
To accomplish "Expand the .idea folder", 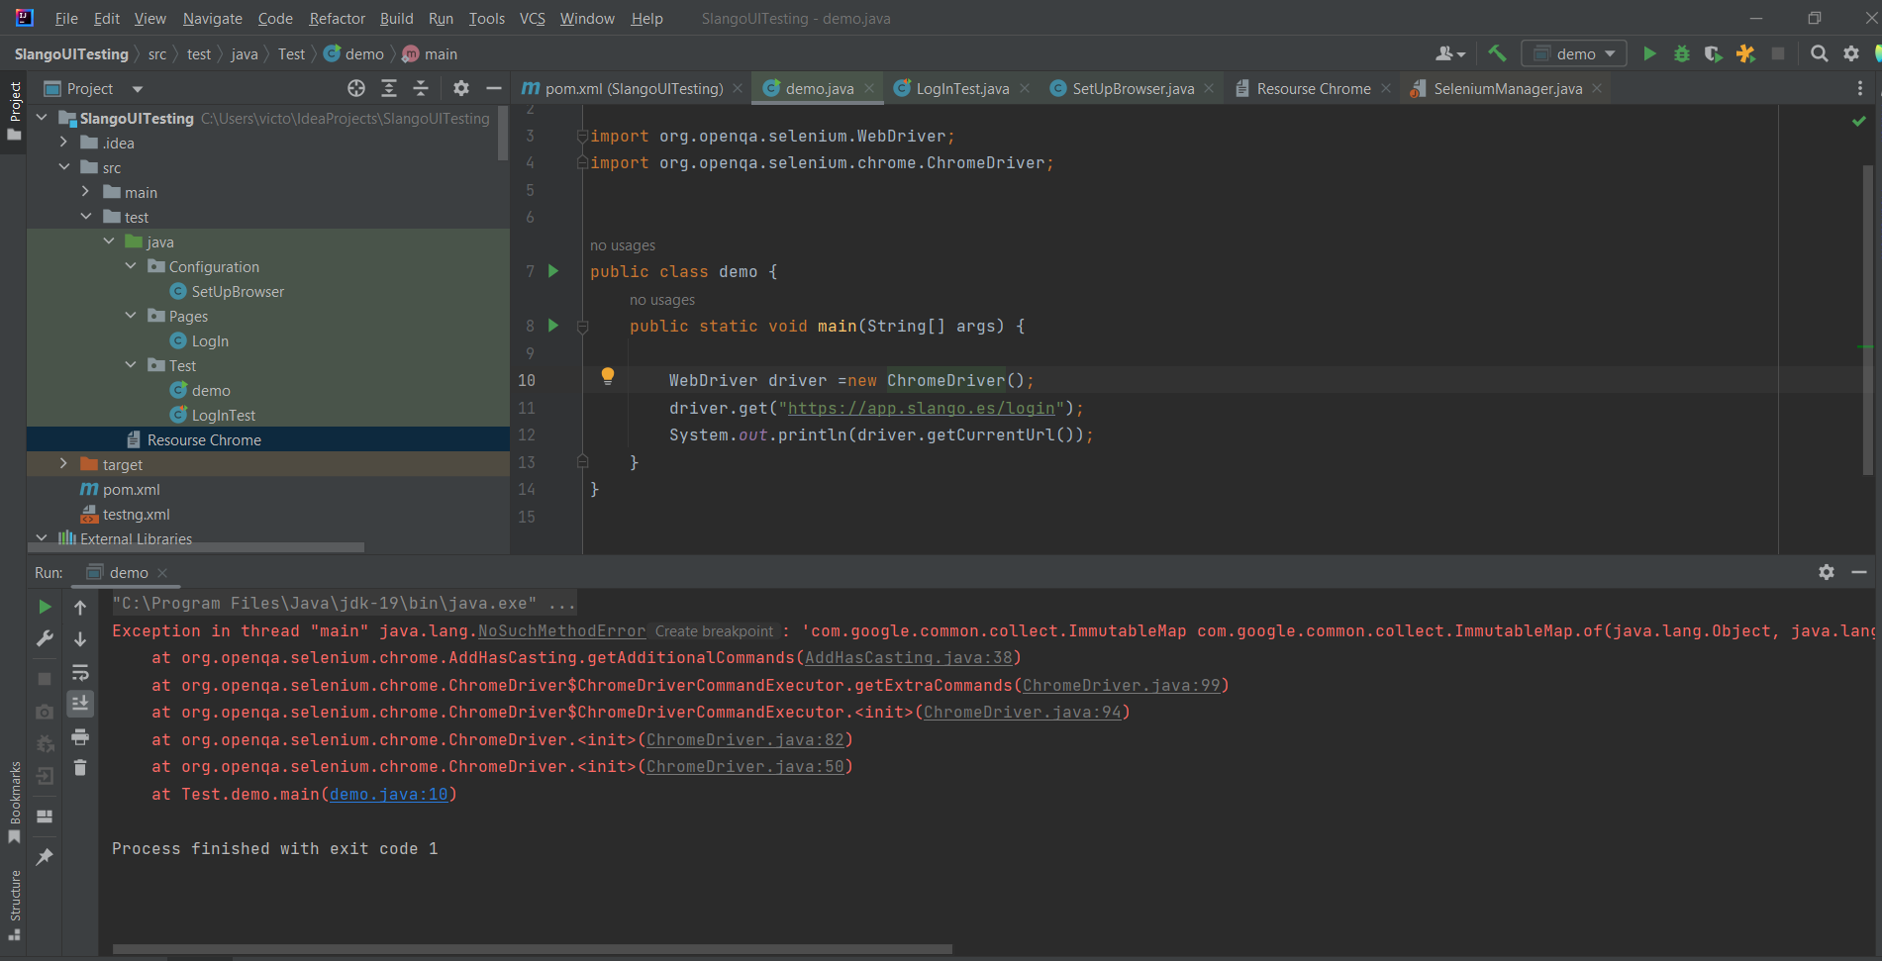I will tap(63, 143).
